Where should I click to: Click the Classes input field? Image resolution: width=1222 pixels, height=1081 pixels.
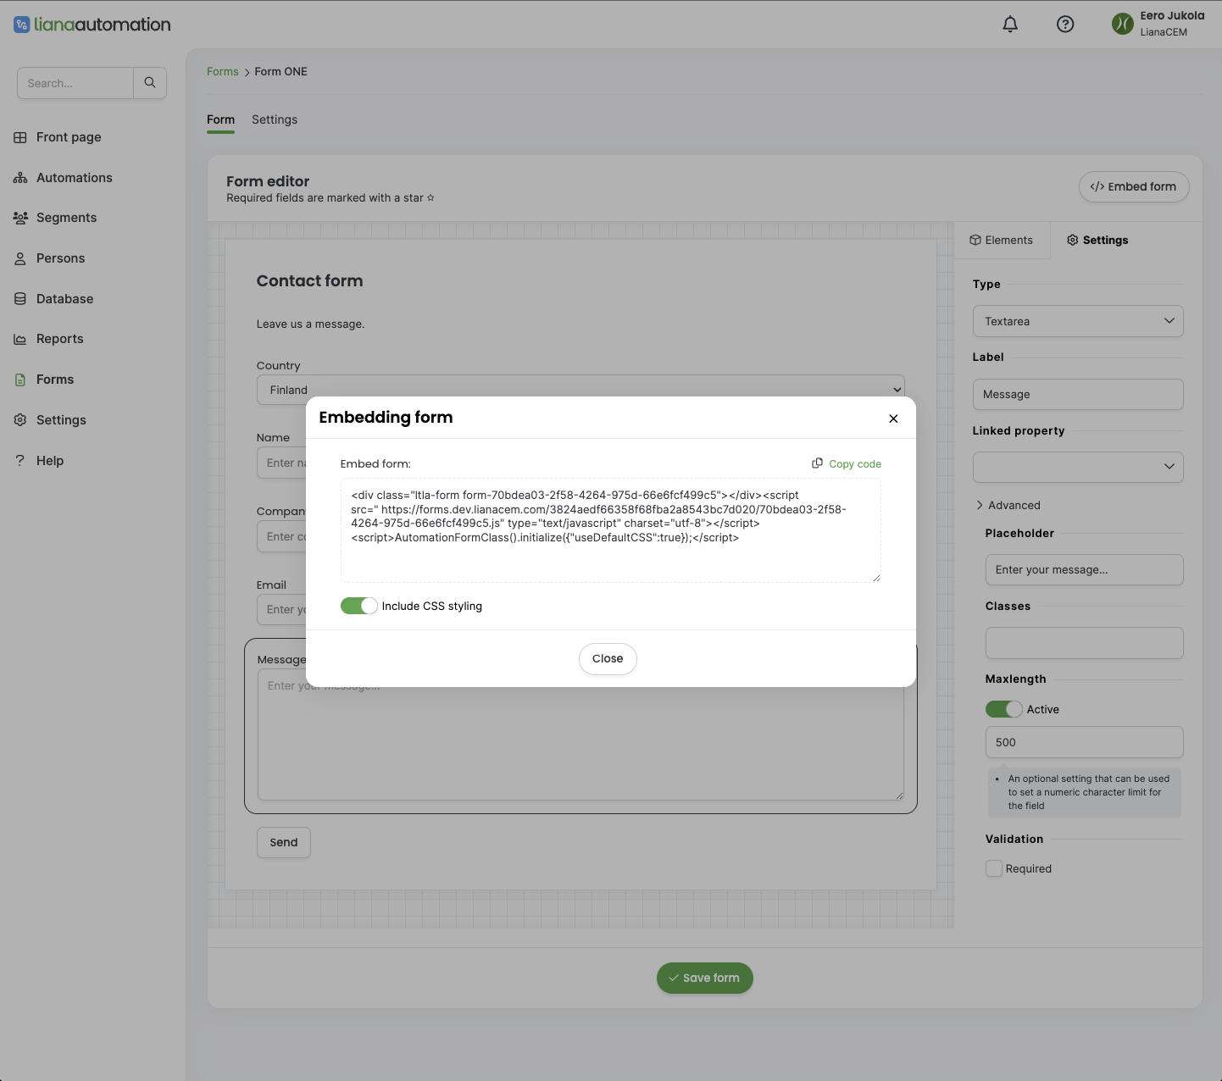coord(1085,643)
